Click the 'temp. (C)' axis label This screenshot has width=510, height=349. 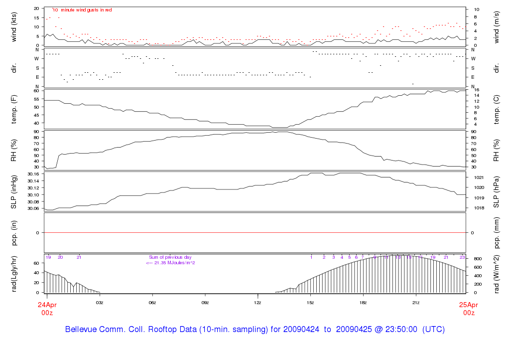(497, 109)
